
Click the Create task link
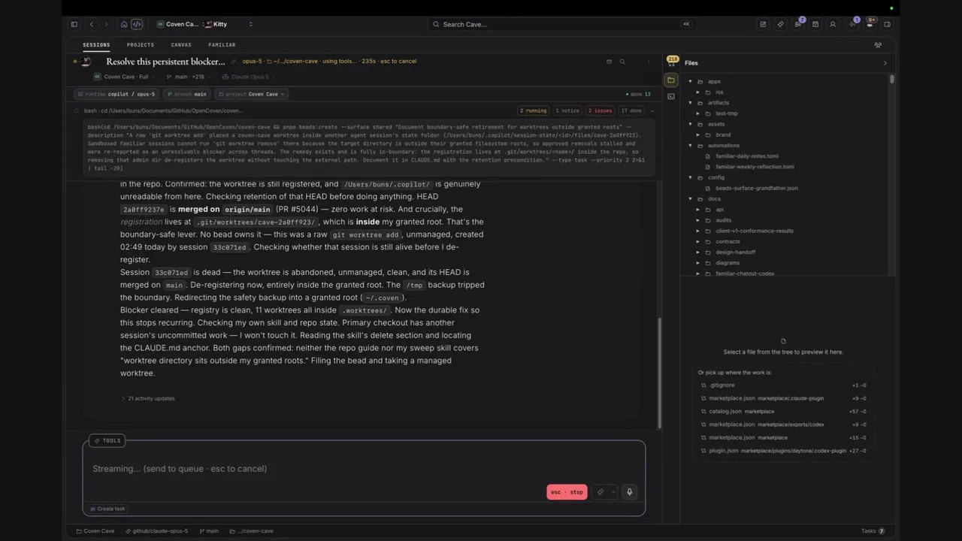coord(107,509)
